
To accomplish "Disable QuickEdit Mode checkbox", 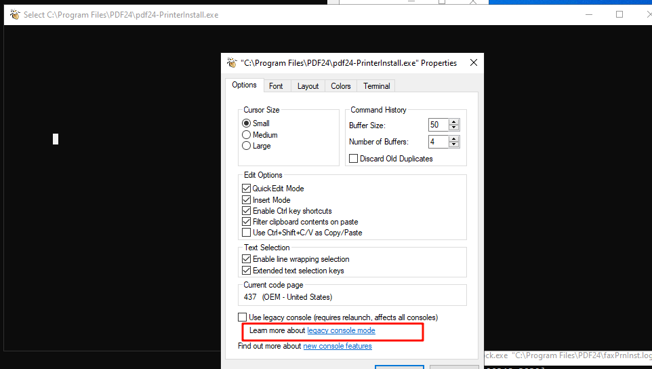I will (x=247, y=189).
